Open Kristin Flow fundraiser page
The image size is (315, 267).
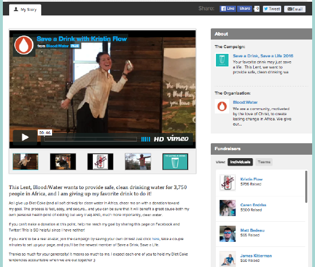251,179
